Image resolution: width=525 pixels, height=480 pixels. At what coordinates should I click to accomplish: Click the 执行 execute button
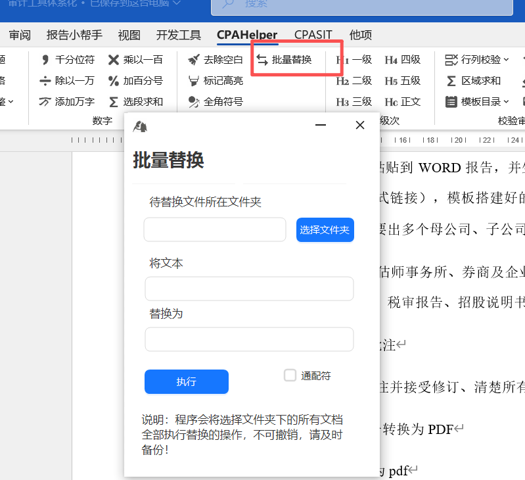pyautogui.click(x=187, y=381)
